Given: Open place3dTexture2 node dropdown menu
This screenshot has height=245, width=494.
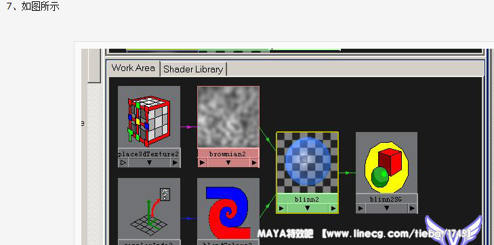Looking at the screenshot, I should (149, 162).
